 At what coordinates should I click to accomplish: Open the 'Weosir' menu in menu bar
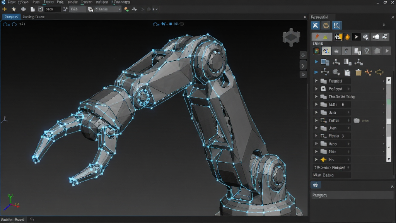tap(72, 2)
